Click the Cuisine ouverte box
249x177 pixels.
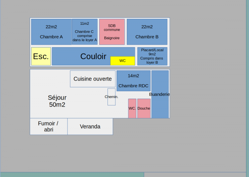tap(92, 79)
